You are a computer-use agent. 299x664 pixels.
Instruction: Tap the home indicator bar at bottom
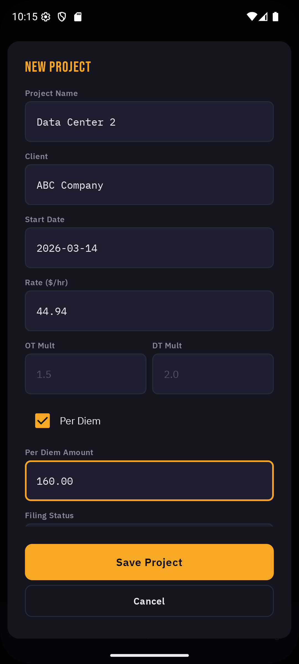tap(149, 655)
